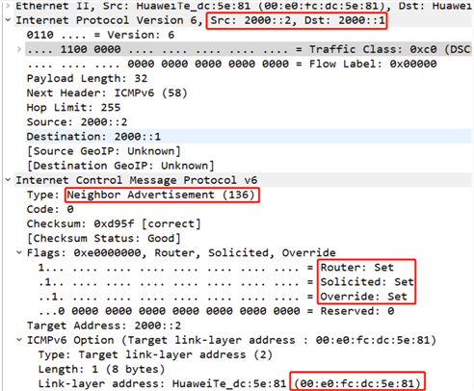The height and width of the screenshot is (391, 474).
Task: Expand the Ethernet II section
Action: [x=8, y=6]
